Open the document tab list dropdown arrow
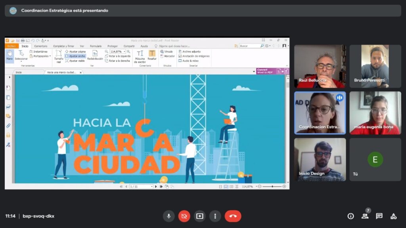This screenshot has height=228, width=406. point(254,71)
